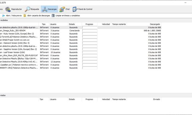Select the detective.pikachu.2019.1080p-dual-ca row

click(x=81, y=46)
